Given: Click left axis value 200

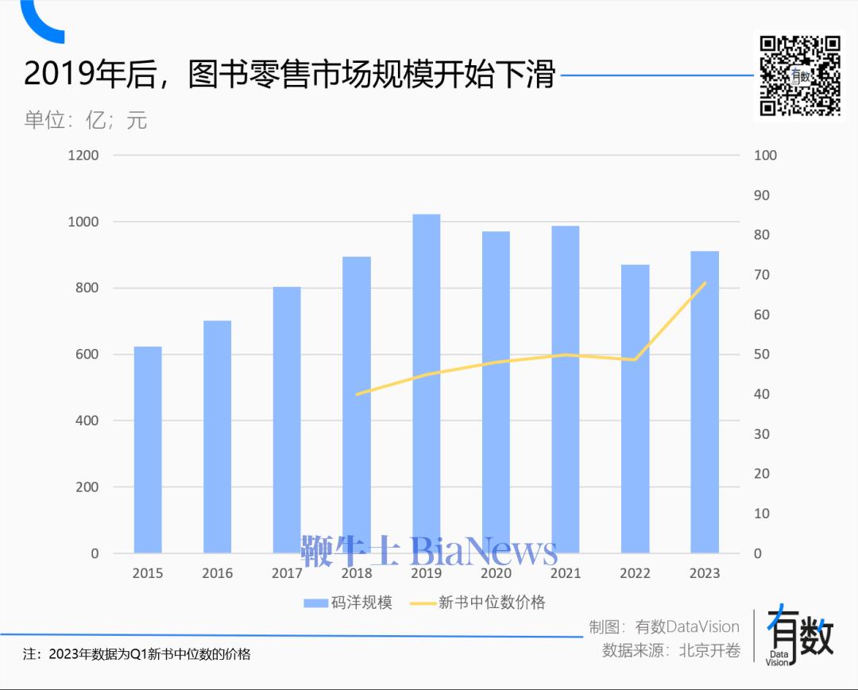Looking at the screenshot, I should click(x=87, y=486).
